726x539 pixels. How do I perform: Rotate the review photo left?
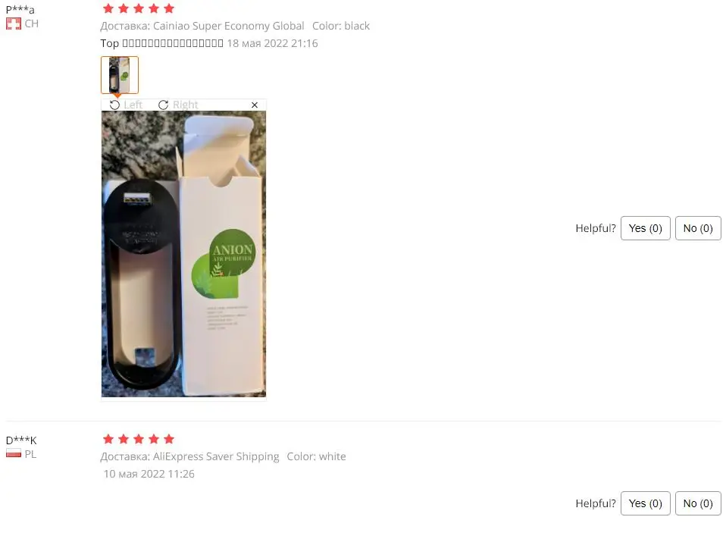click(126, 105)
